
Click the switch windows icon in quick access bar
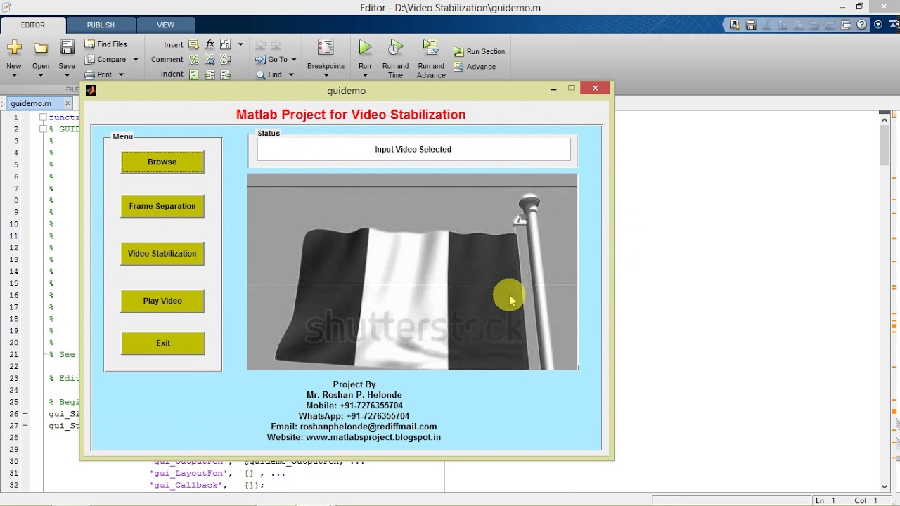(846, 25)
